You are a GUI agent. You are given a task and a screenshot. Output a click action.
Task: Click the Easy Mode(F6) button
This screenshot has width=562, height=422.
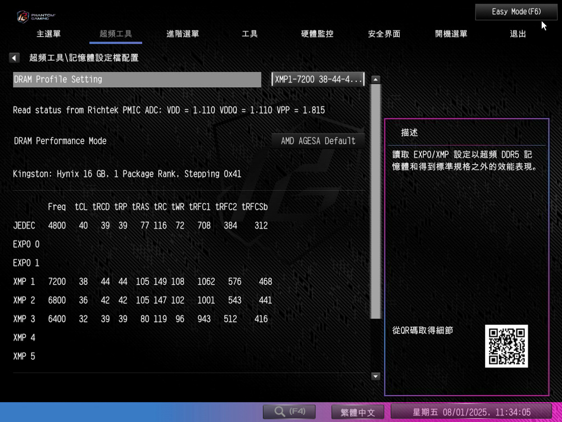point(516,12)
